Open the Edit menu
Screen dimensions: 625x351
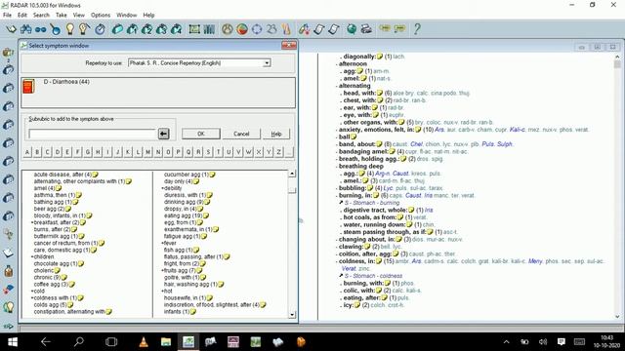(x=22, y=15)
